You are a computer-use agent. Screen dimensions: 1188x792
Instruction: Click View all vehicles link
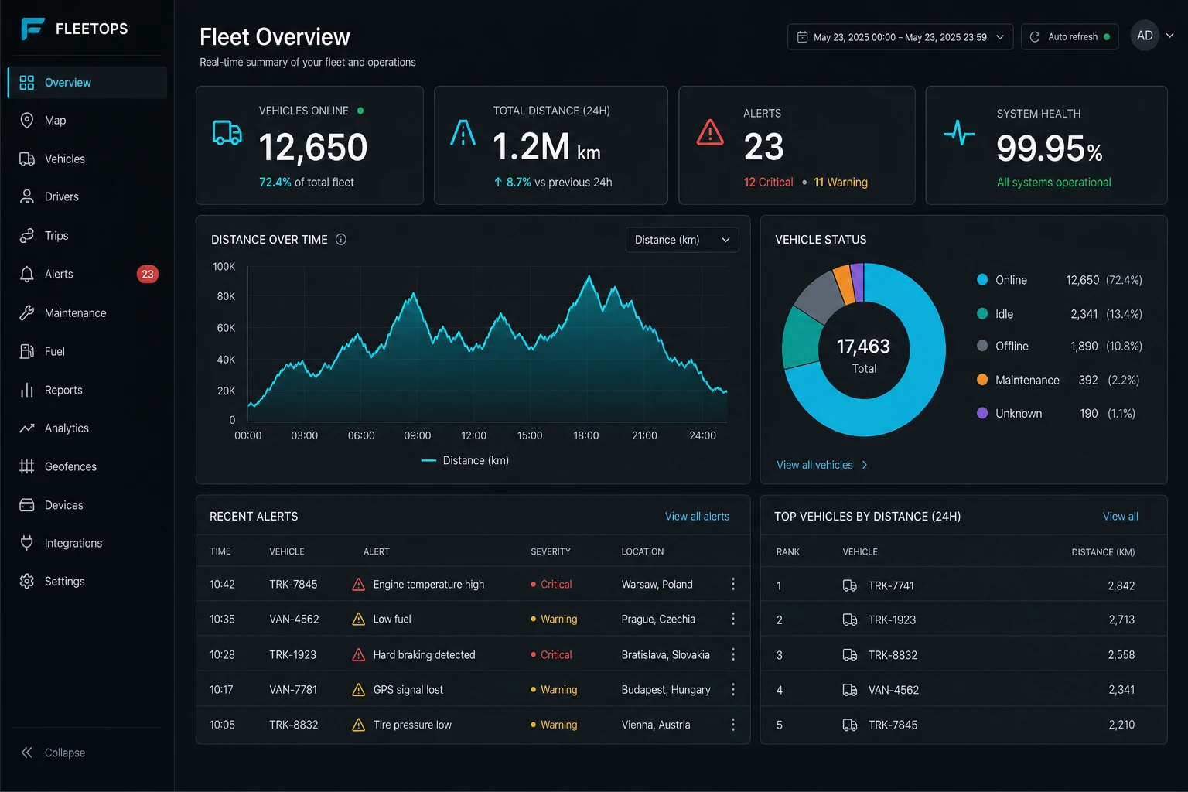[x=821, y=465]
